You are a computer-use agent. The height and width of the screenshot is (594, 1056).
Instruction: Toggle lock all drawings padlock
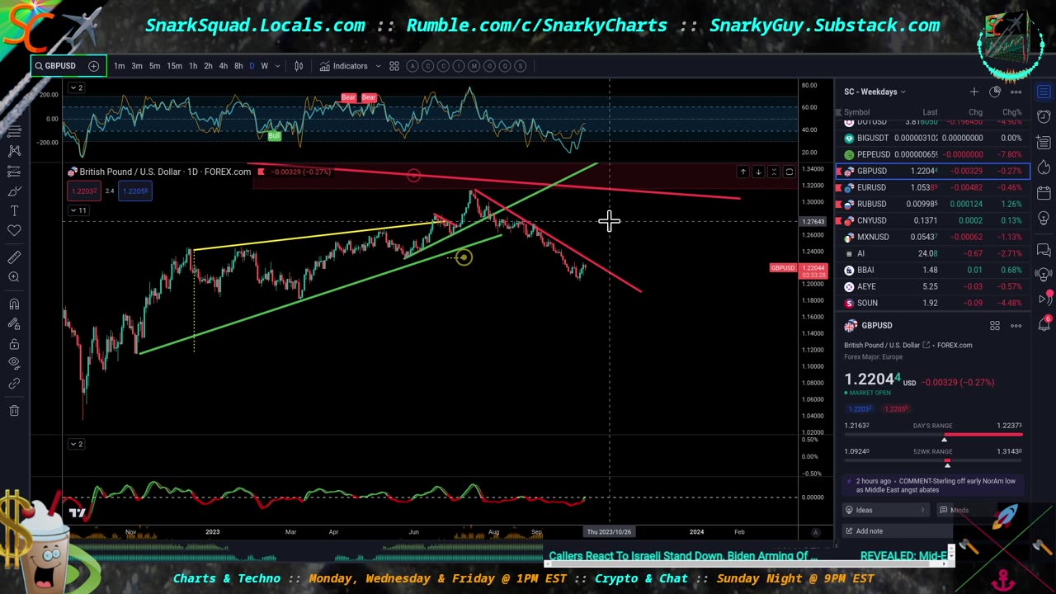coord(14,343)
